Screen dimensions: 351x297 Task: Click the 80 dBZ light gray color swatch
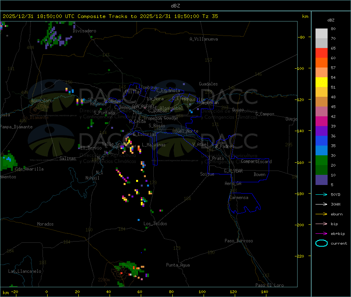pos(321,34)
